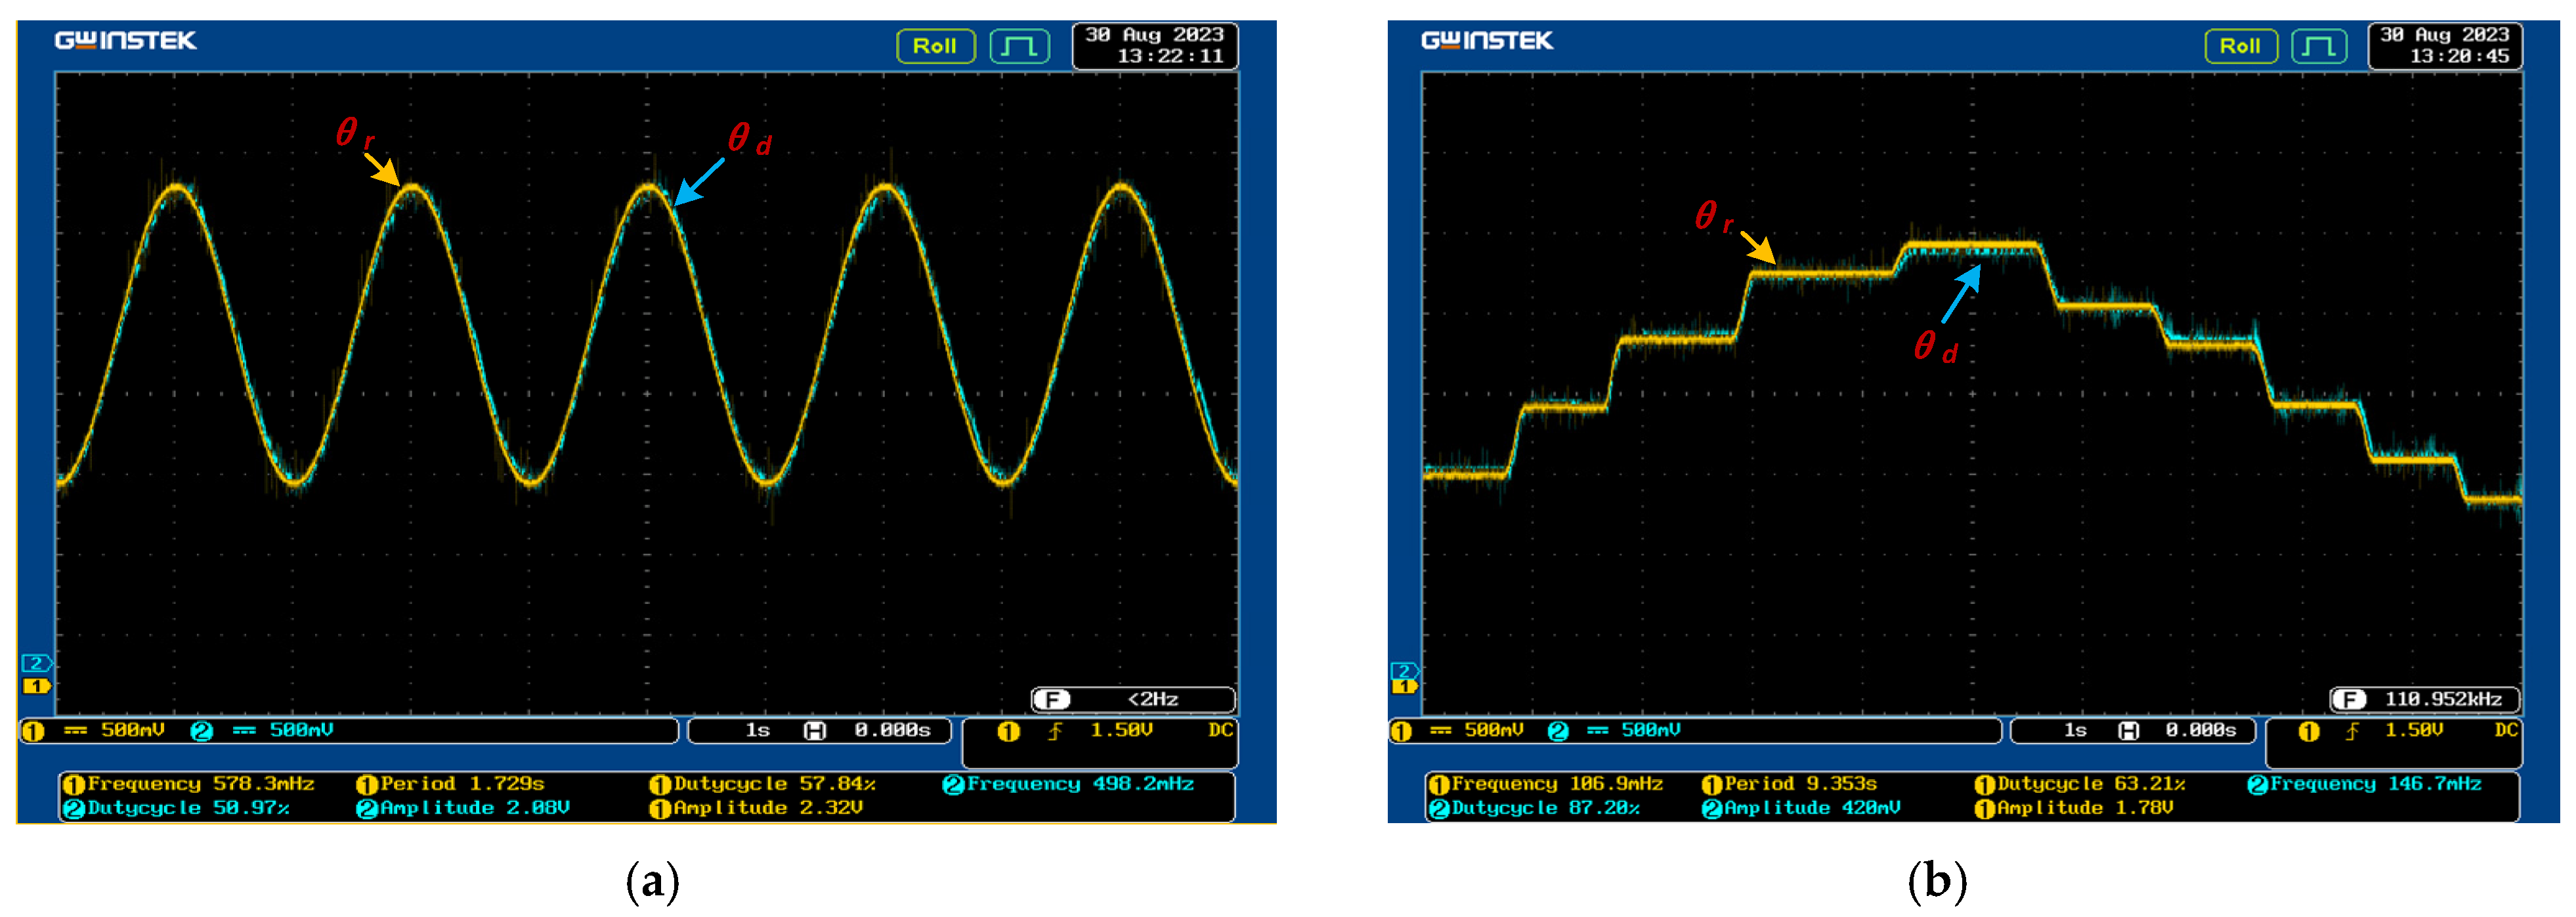Click the Amplitude 2.32V readout

click(x=756, y=808)
